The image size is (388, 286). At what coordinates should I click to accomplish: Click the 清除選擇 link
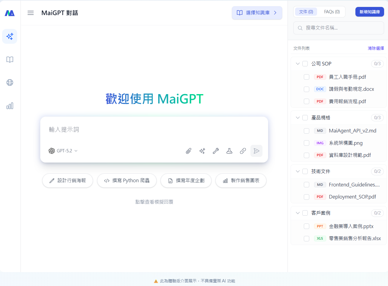pos(376,48)
